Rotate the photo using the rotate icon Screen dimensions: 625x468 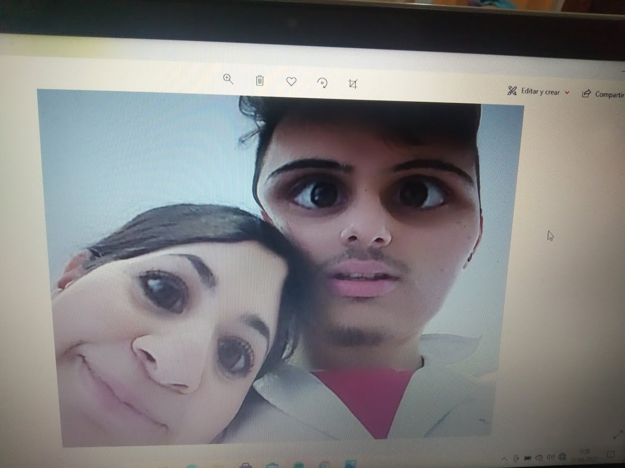pyautogui.click(x=323, y=83)
